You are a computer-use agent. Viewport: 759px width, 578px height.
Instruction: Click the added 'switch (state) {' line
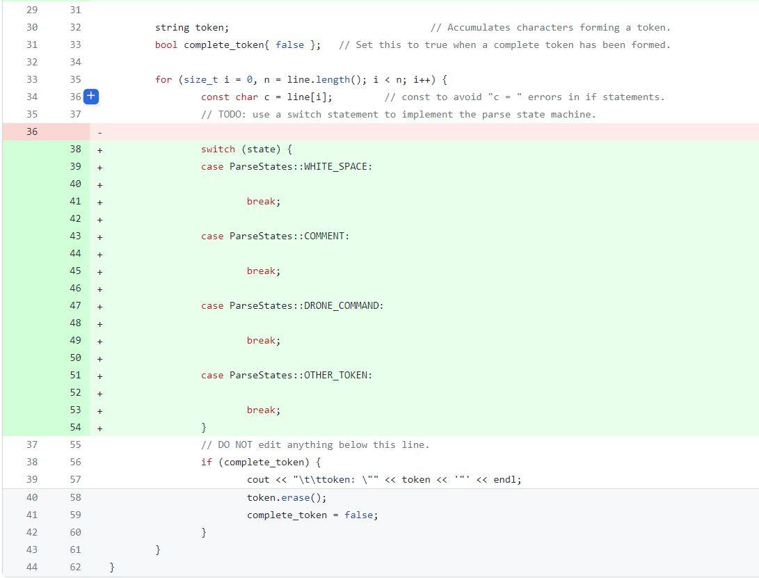246,149
